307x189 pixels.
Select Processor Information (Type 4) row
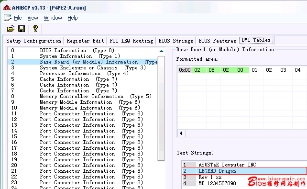(x=82, y=73)
